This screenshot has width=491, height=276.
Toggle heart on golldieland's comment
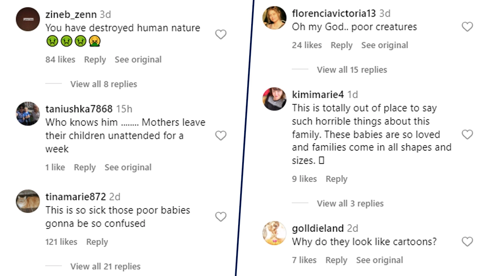[x=467, y=242]
